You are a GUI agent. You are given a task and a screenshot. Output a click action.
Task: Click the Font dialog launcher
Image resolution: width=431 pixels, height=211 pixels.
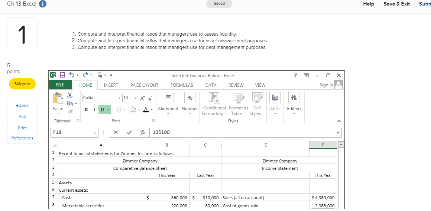(x=154, y=121)
